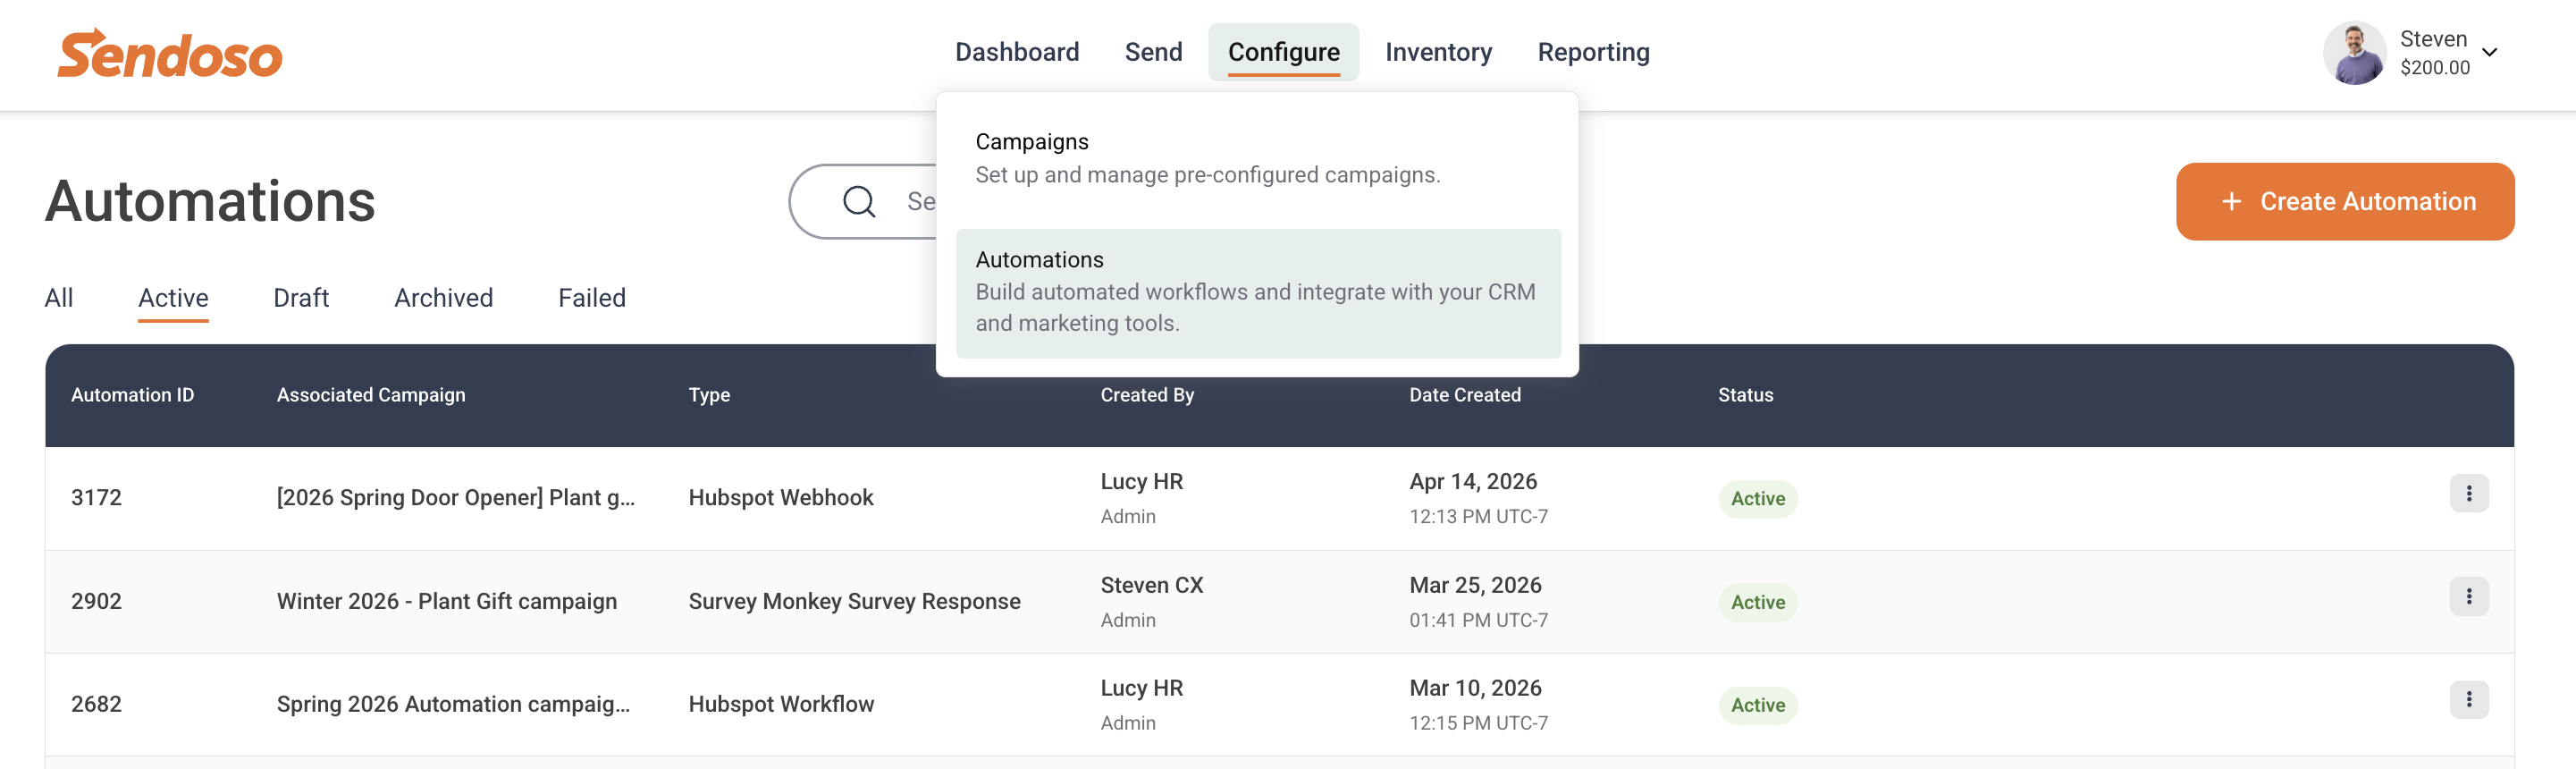Screen dimensions: 2576x769
Task: Click Steven CX in Created By
Action: pyautogui.click(x=1151, y=585)
